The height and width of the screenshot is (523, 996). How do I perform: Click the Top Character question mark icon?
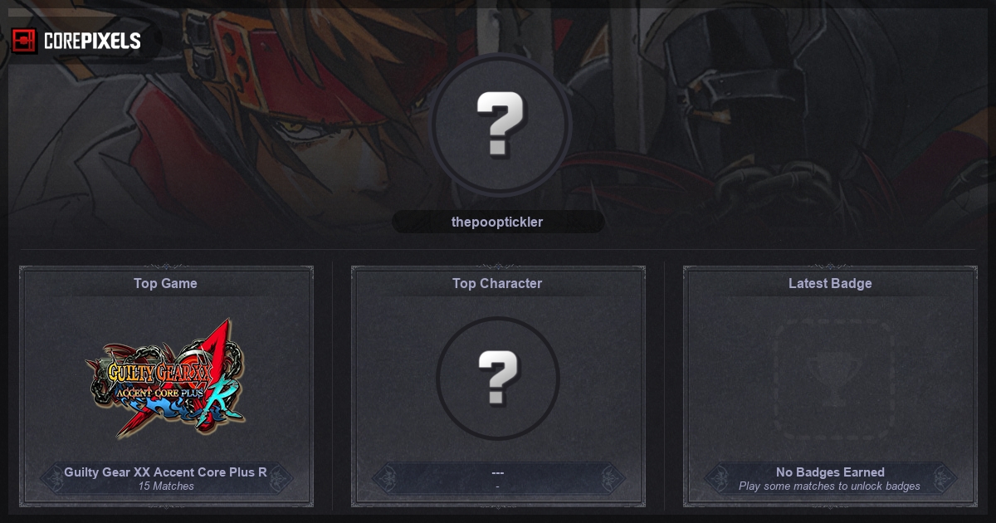[x=498, y=379]
